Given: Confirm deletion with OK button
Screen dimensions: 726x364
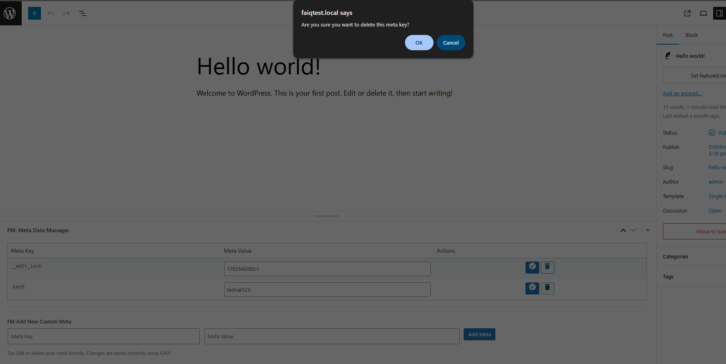Looking at the screenshot, I should click(419, 42).
